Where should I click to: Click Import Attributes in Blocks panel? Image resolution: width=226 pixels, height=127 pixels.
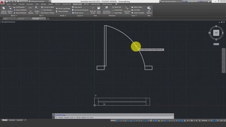20,10
